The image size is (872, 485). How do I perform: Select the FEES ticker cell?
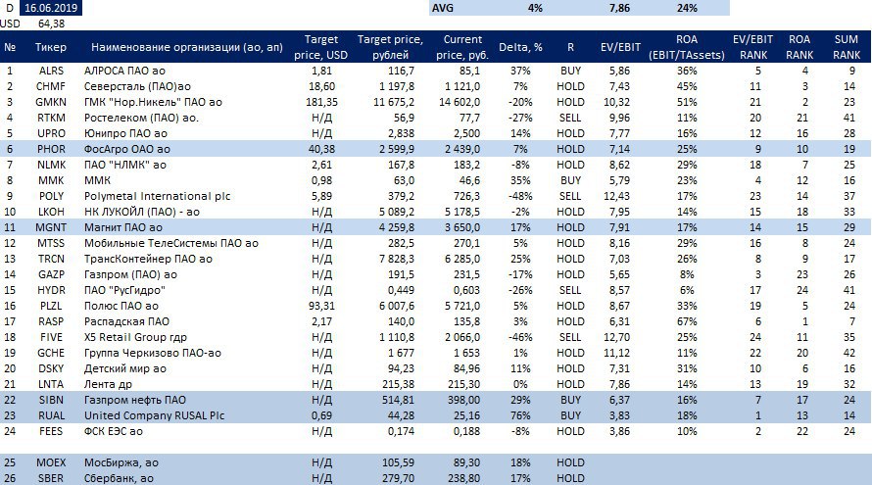(x=51, y=431)
